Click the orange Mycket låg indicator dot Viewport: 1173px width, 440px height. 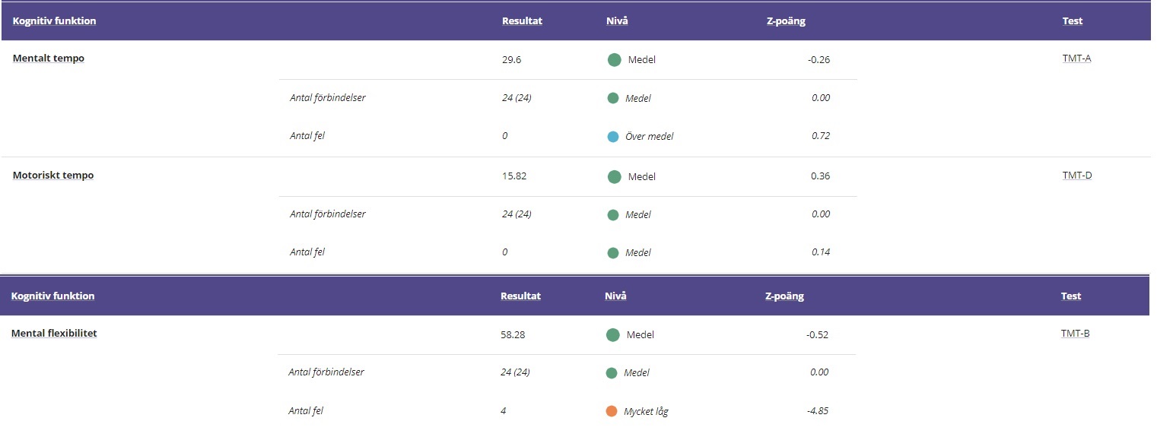coord(612,411)
